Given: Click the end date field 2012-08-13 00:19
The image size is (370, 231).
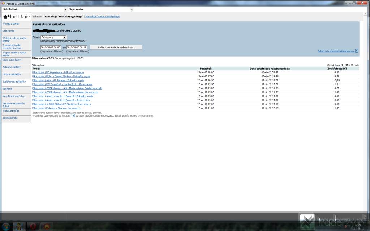Looking at the screenshot, I should (x=77, y=47).
